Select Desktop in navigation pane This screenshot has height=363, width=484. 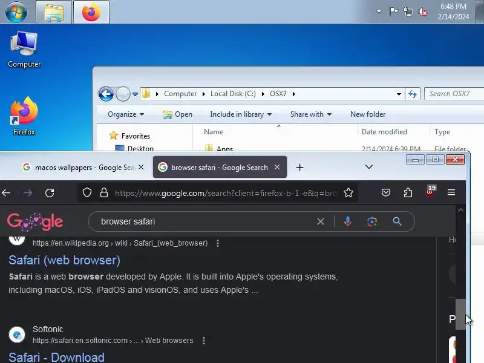(134, 148)
